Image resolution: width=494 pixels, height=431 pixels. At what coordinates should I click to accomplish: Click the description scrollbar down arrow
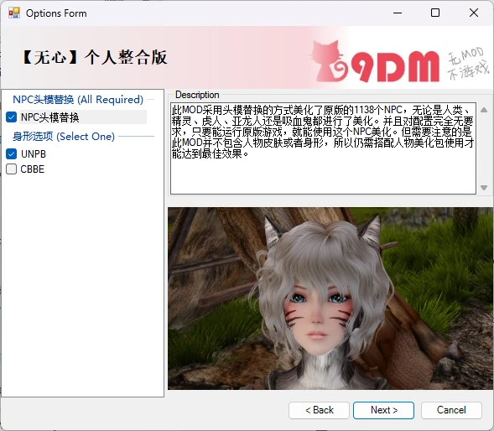[x=484, y=188]
